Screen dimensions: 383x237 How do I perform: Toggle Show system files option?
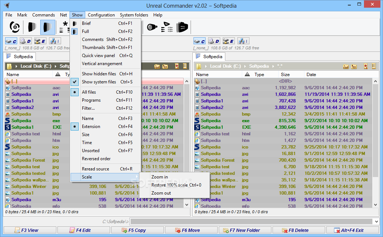click(105, 82)
